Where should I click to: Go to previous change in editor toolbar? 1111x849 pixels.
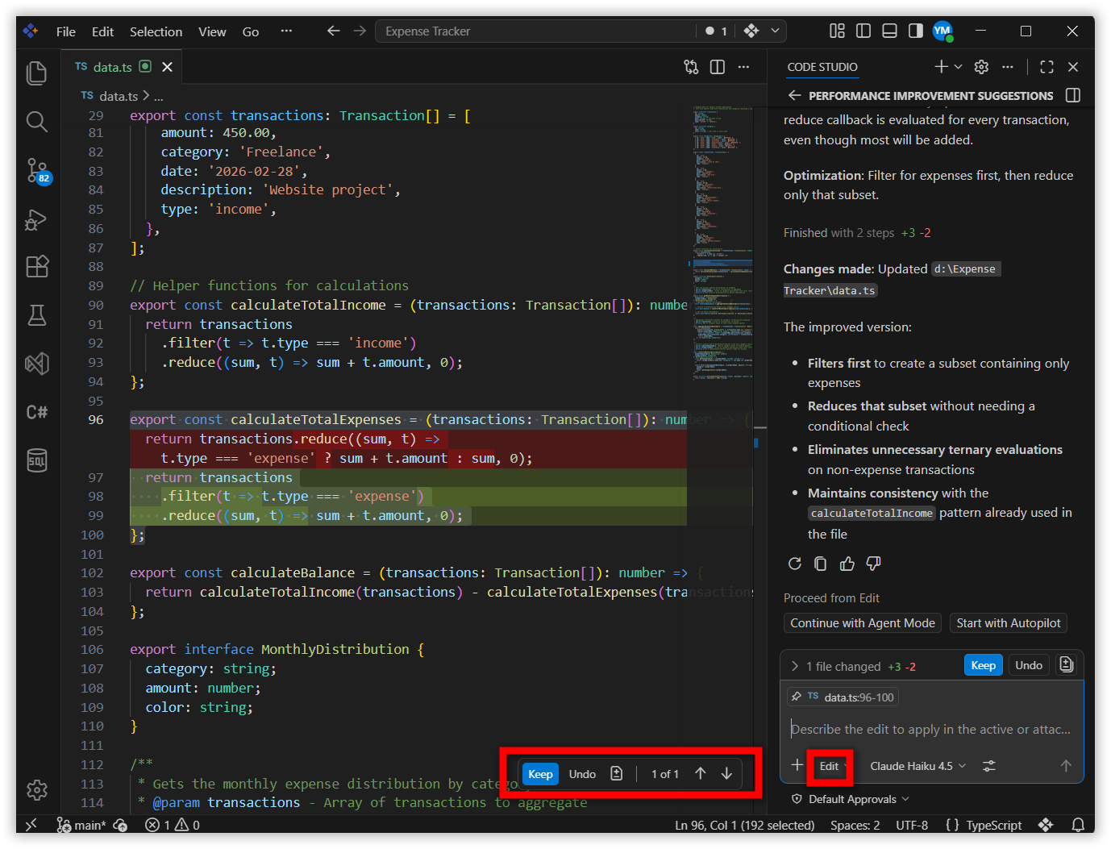(x=701, y=774)
